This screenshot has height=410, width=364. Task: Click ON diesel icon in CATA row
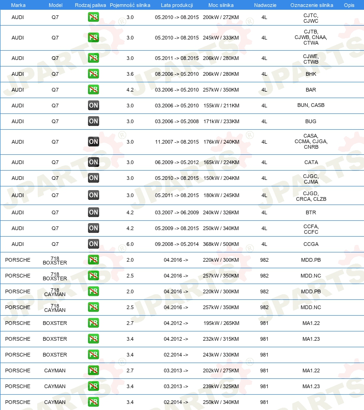click(x=93, y=162)
